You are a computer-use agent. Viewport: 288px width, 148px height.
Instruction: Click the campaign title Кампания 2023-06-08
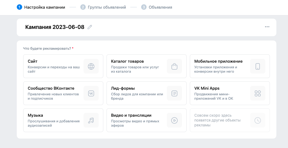55,27
